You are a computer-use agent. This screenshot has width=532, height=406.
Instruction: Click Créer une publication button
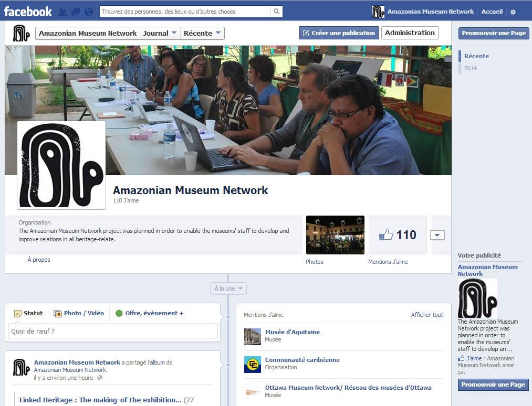tap(338, 33)
